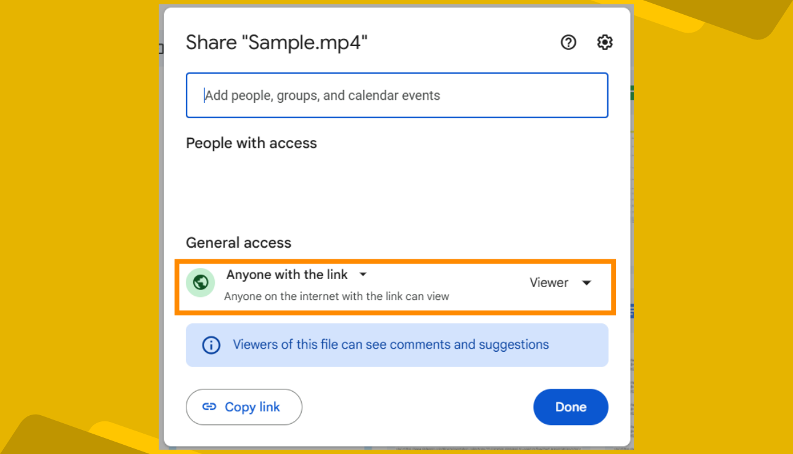The height and width of the screenshot is (454, 793).
Task: Click the link icon inside Copy link
Action: (x=210, y=407)
